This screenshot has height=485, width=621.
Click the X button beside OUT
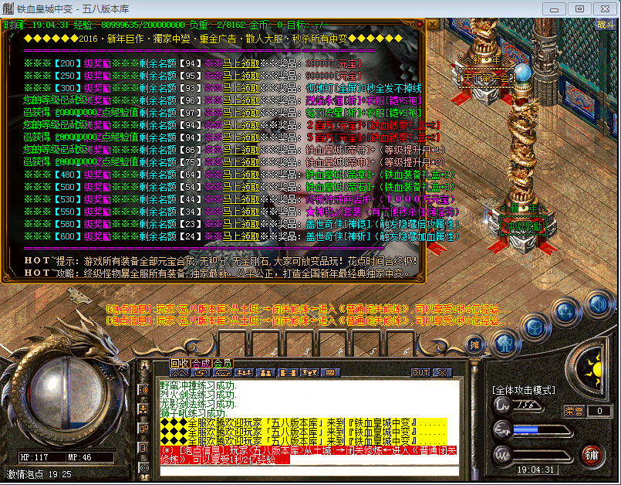tap(442, 372)
